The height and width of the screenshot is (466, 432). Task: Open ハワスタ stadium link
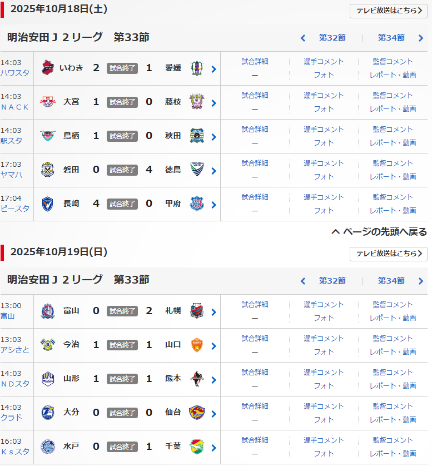(x=15, y=73)
